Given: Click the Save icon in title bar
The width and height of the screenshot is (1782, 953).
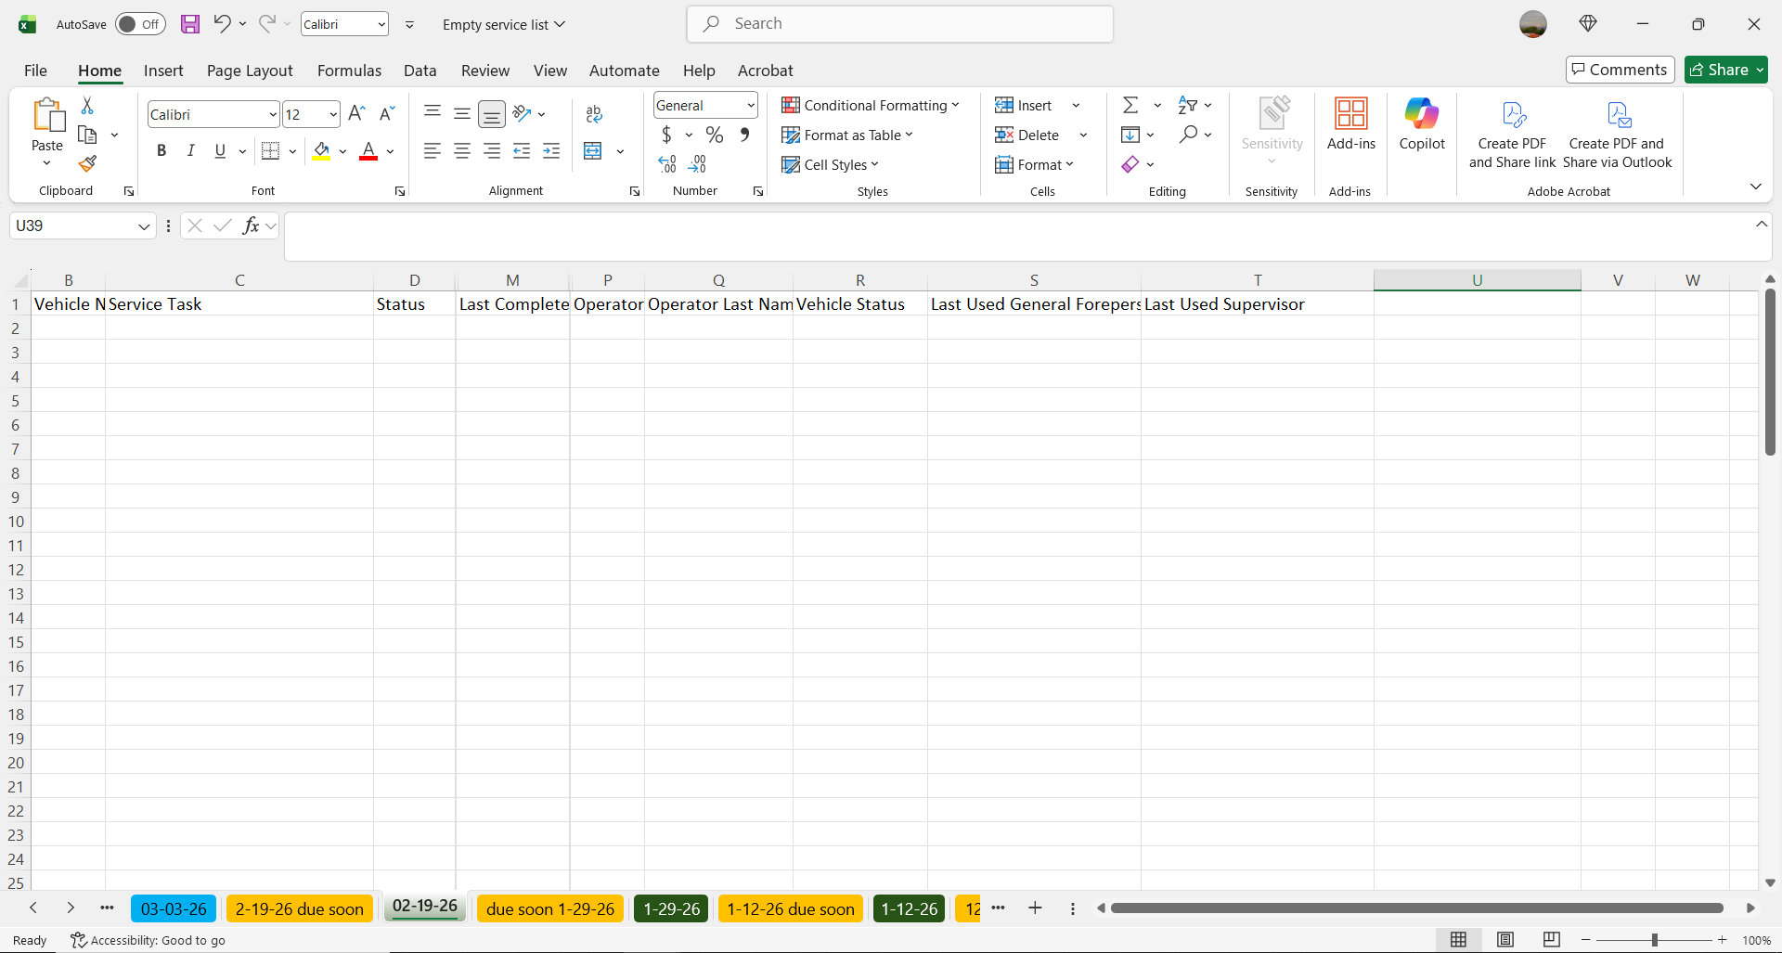Looking at the screenshot, I should pyautogui.click(x=190, y=24).
